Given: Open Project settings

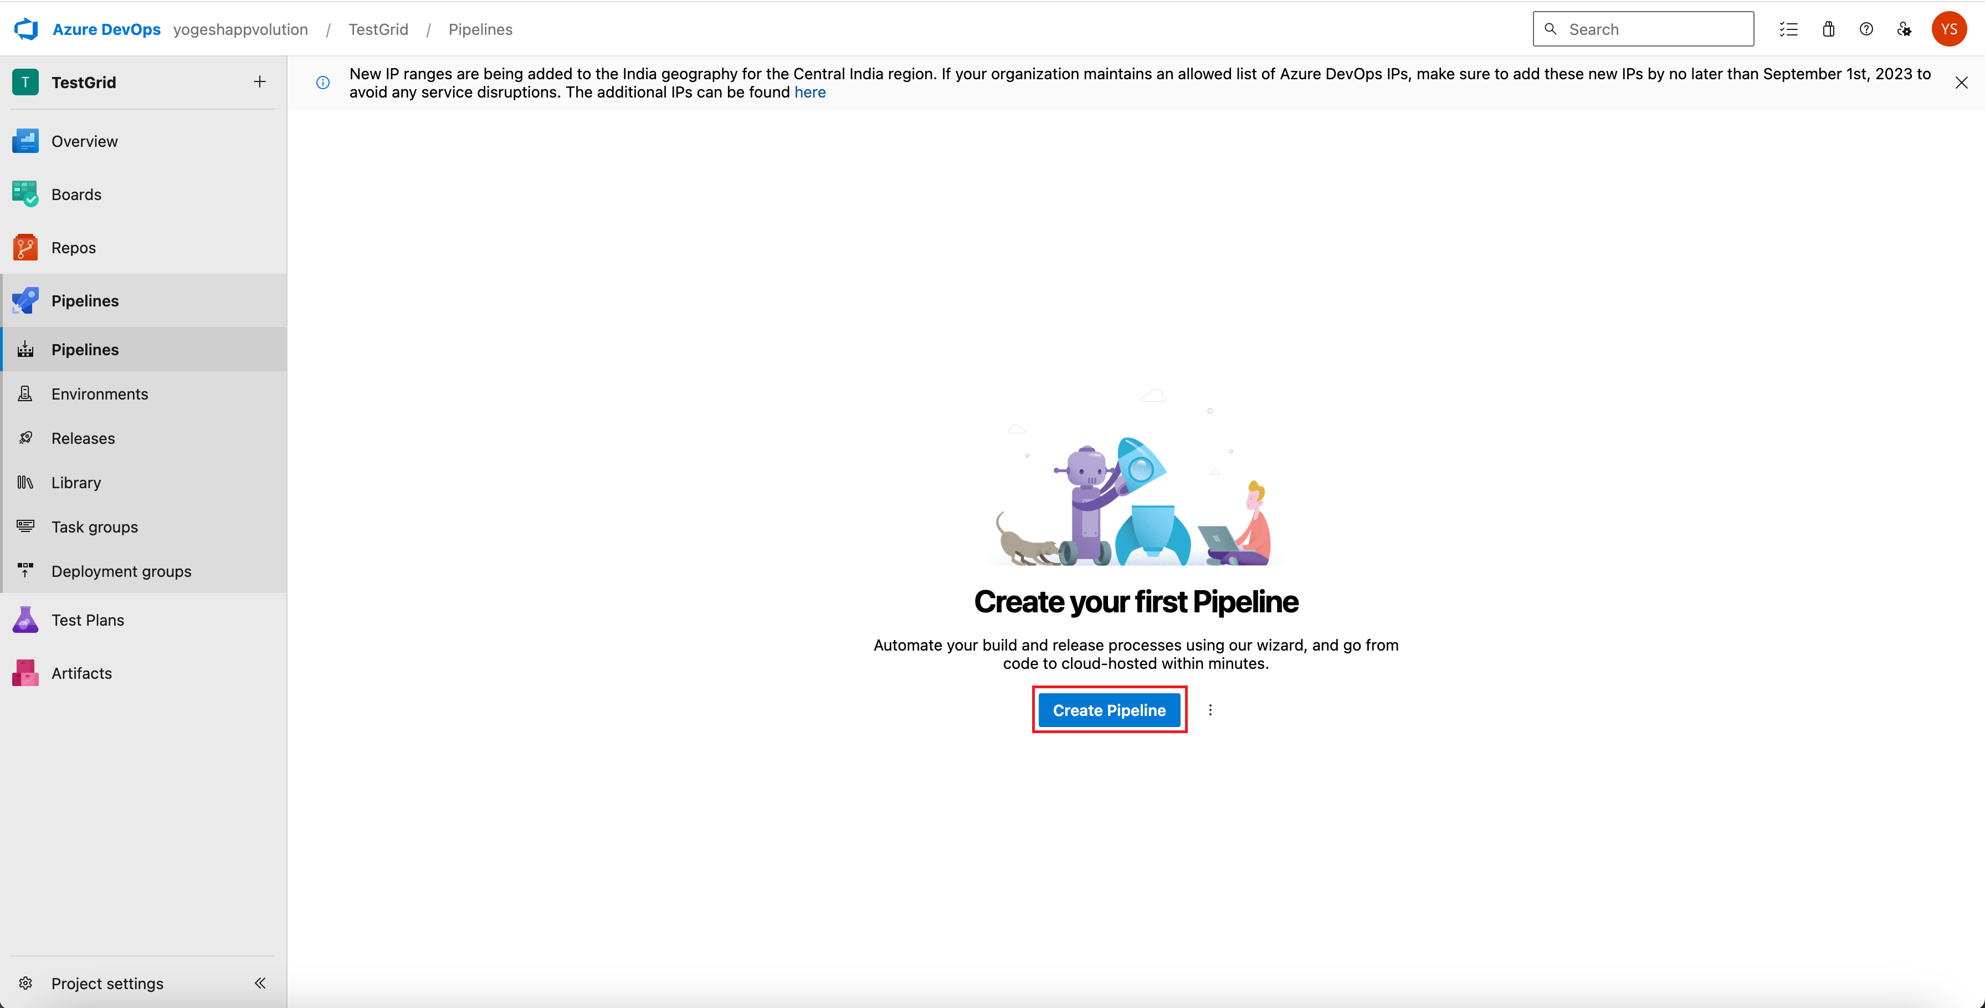Looking at the screenshot, I should (x=107, y=983).
